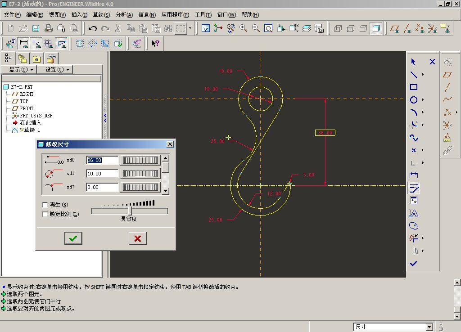Confirm dimensions with green check button
The height and width of the screenshot is (332, 461).
click(x=73, y=238)
